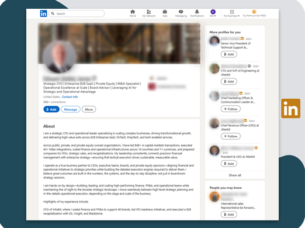
Task: Open avatar of Senior Vice President suggestion
Action: pyautogui.click(x=214, y=41)
